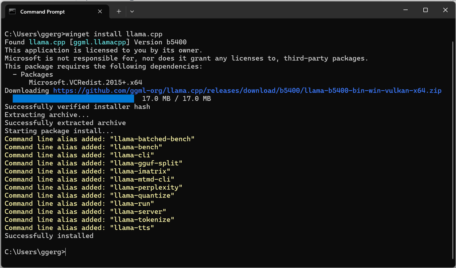Click the '17.0 MB / 17.0 MB' size text

coord(176,99)
